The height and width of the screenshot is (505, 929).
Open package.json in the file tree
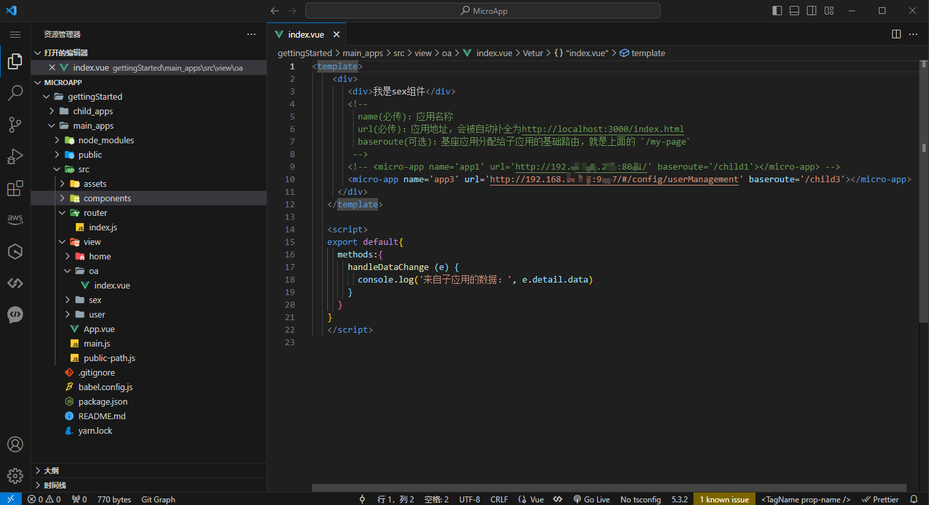(x=103, y=401)
